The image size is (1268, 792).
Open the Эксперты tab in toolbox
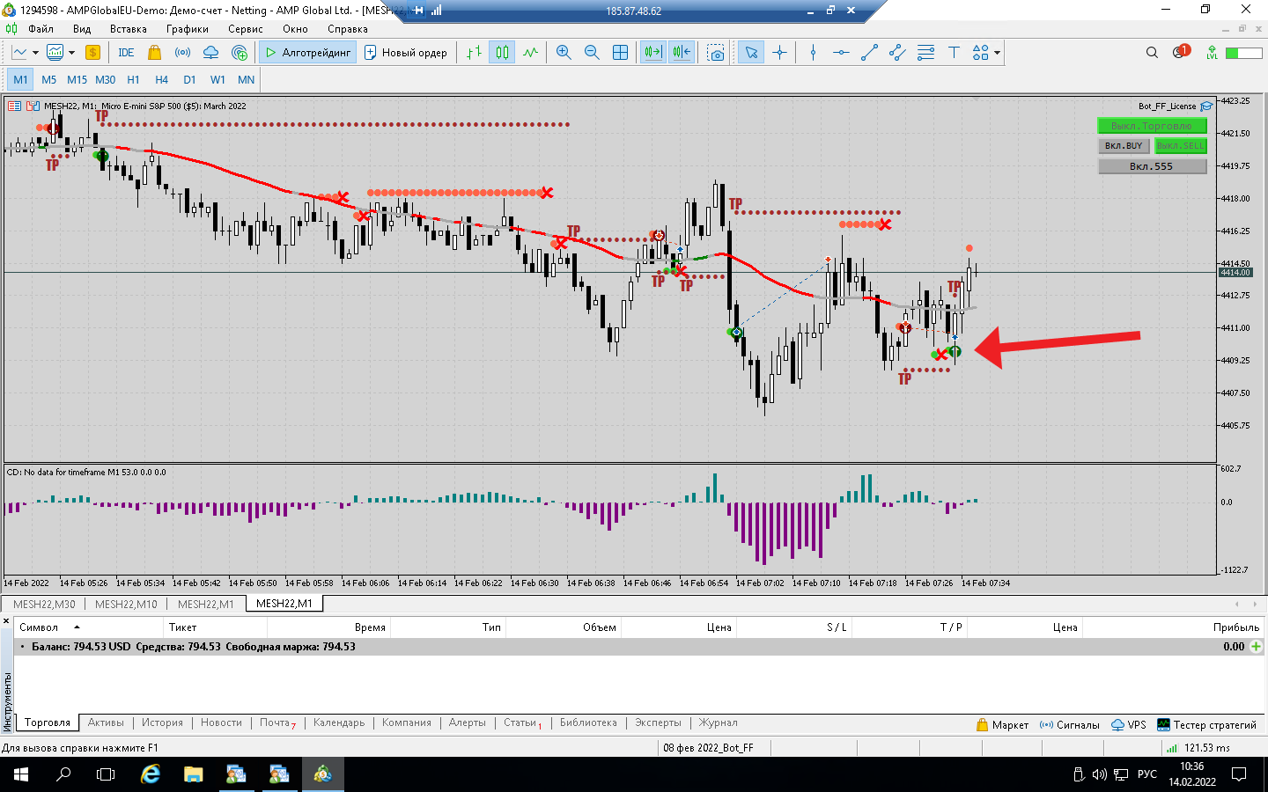point(658,722)
